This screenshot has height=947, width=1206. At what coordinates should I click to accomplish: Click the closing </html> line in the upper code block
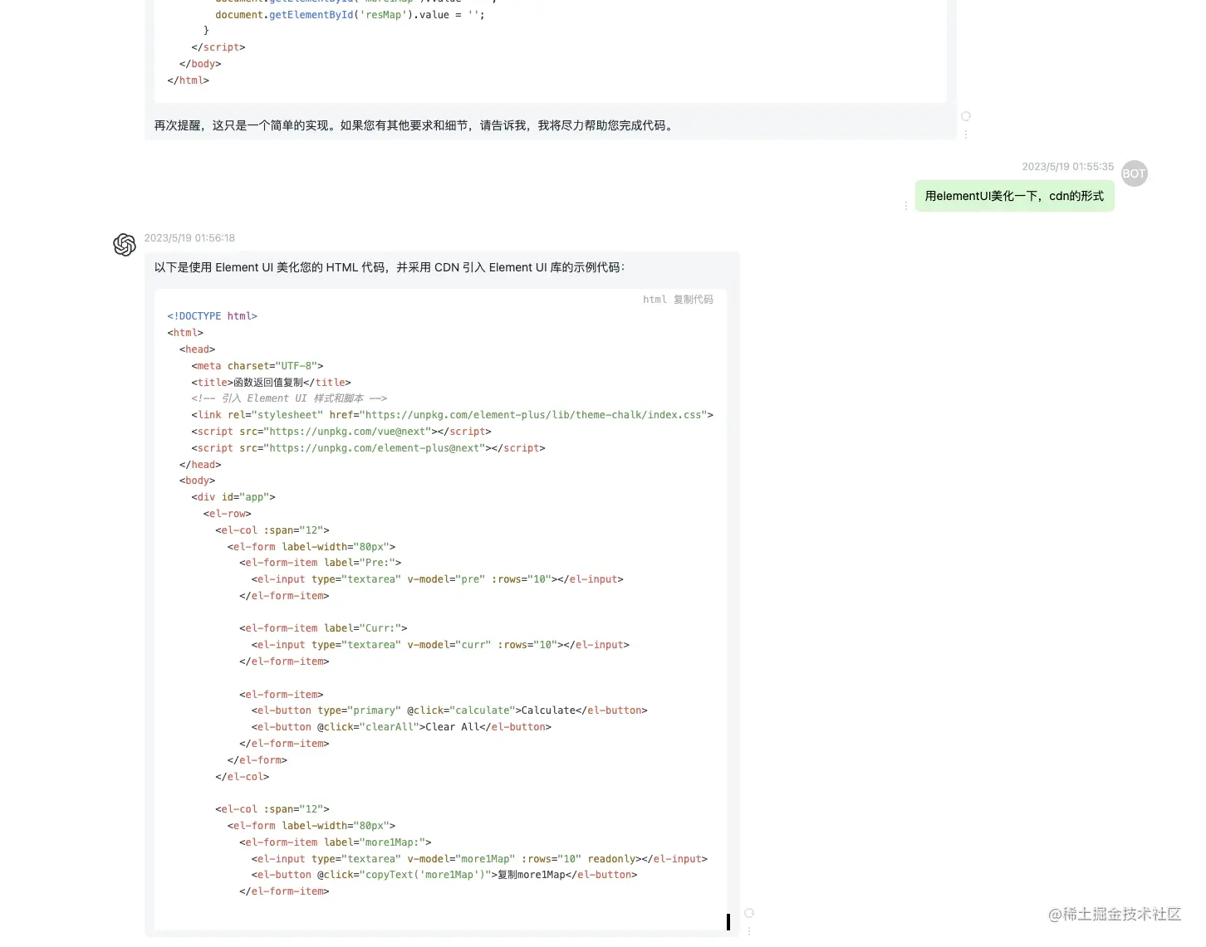point(188,81)
